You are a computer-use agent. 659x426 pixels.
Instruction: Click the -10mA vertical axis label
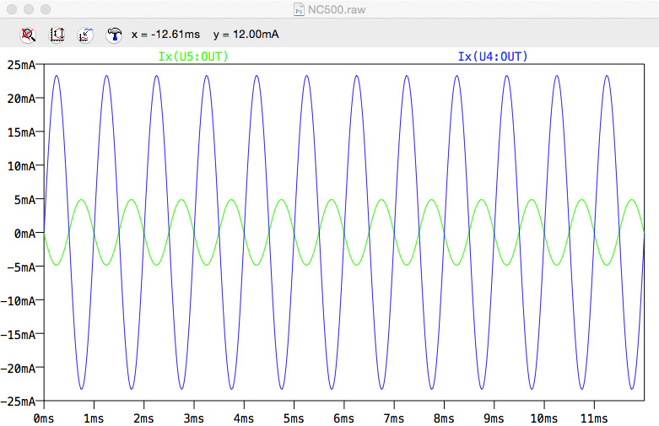[x=18, y=301]
